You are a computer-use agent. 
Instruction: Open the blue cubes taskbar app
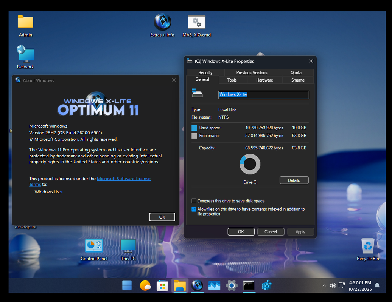point(266,285)
